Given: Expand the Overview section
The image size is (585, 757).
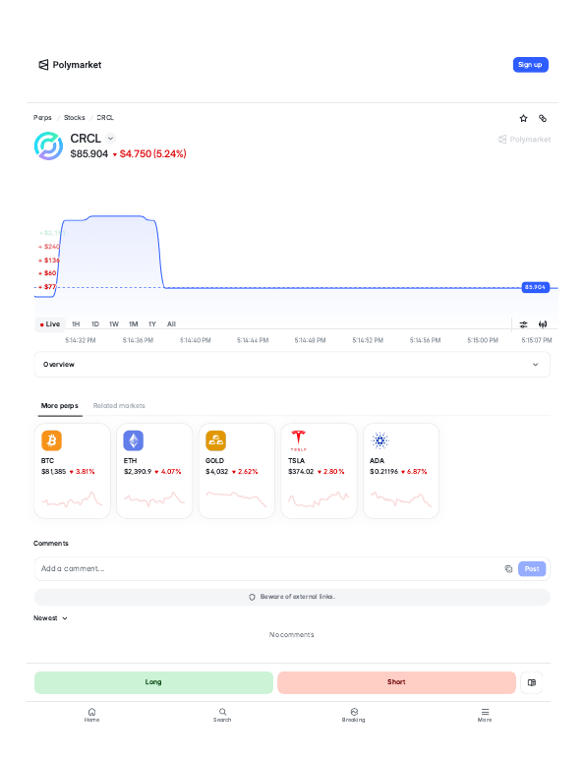Looking at the screenshot, I should (292, 365).
